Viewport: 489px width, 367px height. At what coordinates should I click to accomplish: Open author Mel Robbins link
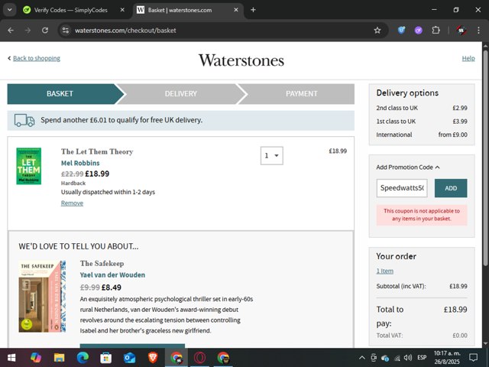[80, 163]
